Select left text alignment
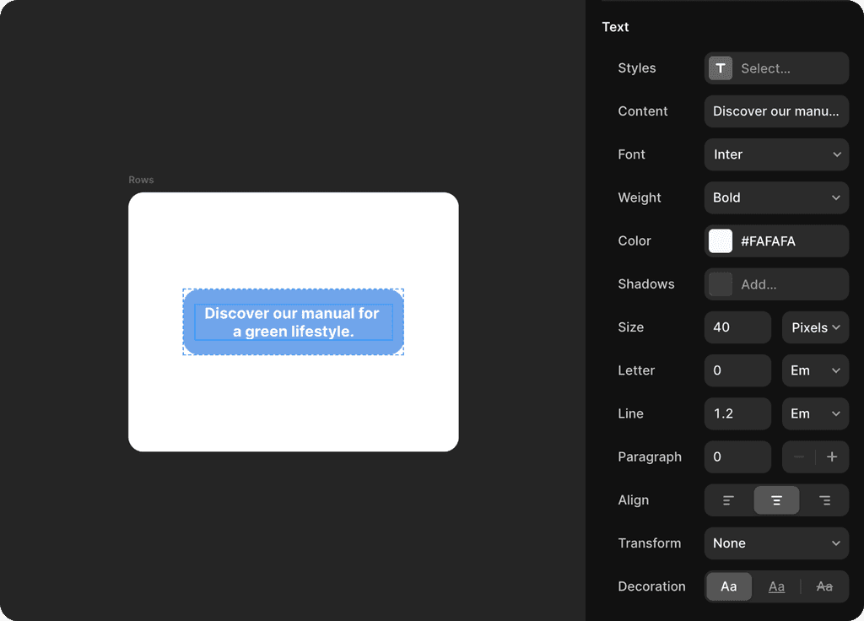 click(x=728, y=499)
